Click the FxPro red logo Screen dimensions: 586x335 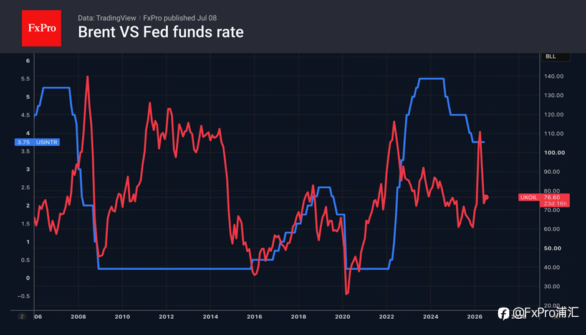[x=42, y=28]
